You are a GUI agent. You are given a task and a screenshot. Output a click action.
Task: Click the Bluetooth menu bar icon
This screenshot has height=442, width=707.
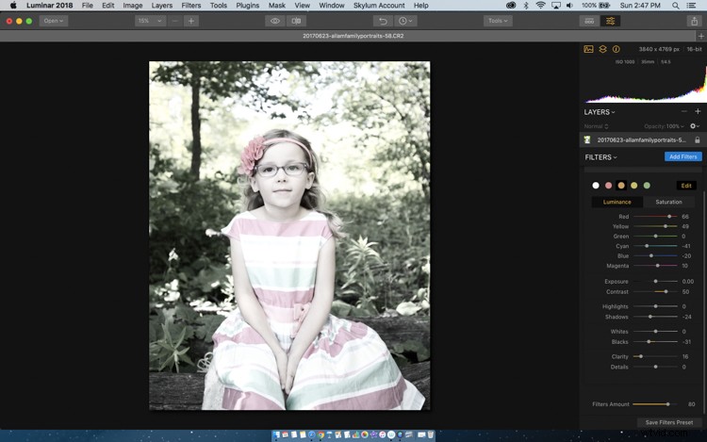526,6
